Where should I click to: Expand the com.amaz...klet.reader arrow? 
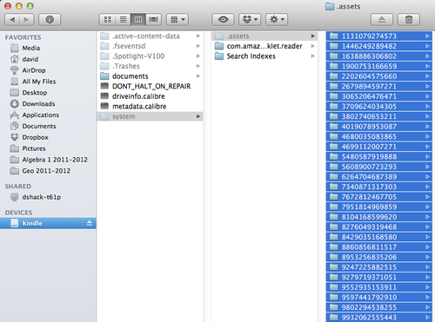[313, 46]
